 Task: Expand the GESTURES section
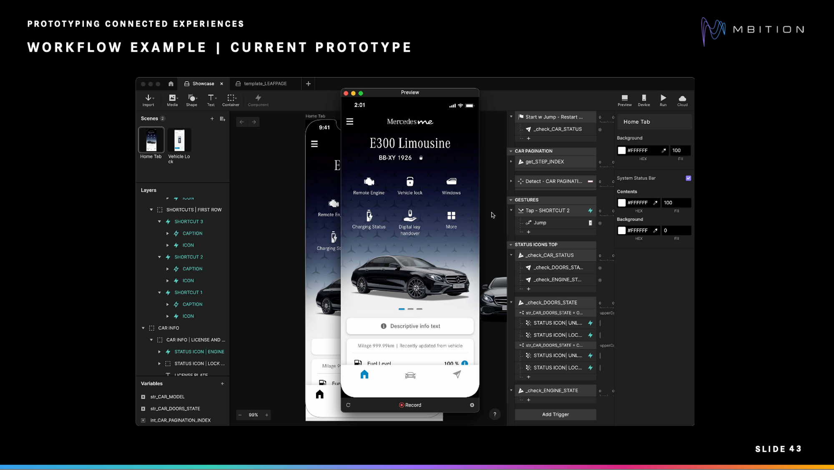(510, 199)
